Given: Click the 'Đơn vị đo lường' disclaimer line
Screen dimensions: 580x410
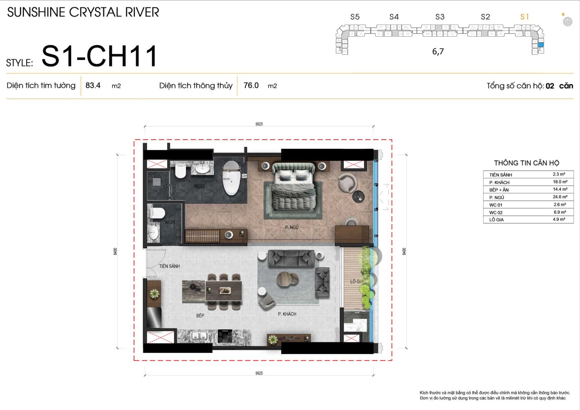Looking at the screenshot, I should [x=493, y=398].
